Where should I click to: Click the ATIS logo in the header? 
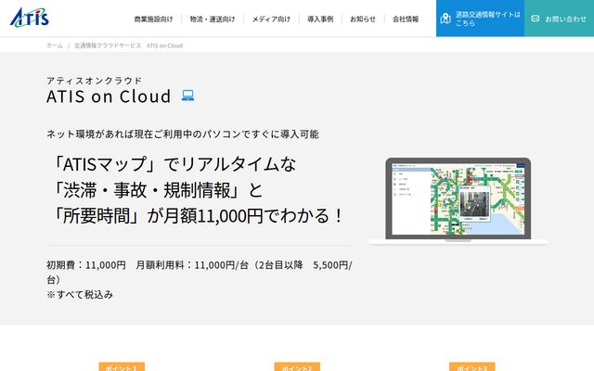[x=30, y=18]
